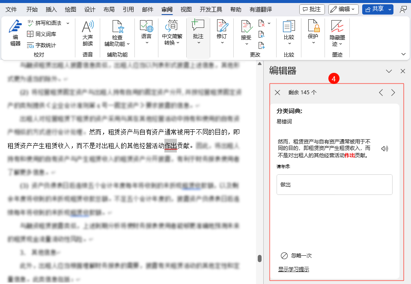The width and height of the screenshot is (411, 284).
Task: Switch to the 视图 (View) tab
Action: tap(186, 9)
